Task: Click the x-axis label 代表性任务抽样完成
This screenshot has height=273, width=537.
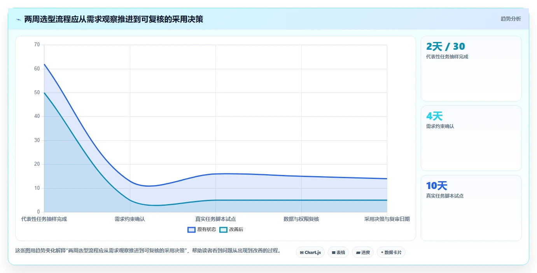Action: coord(44,219)
